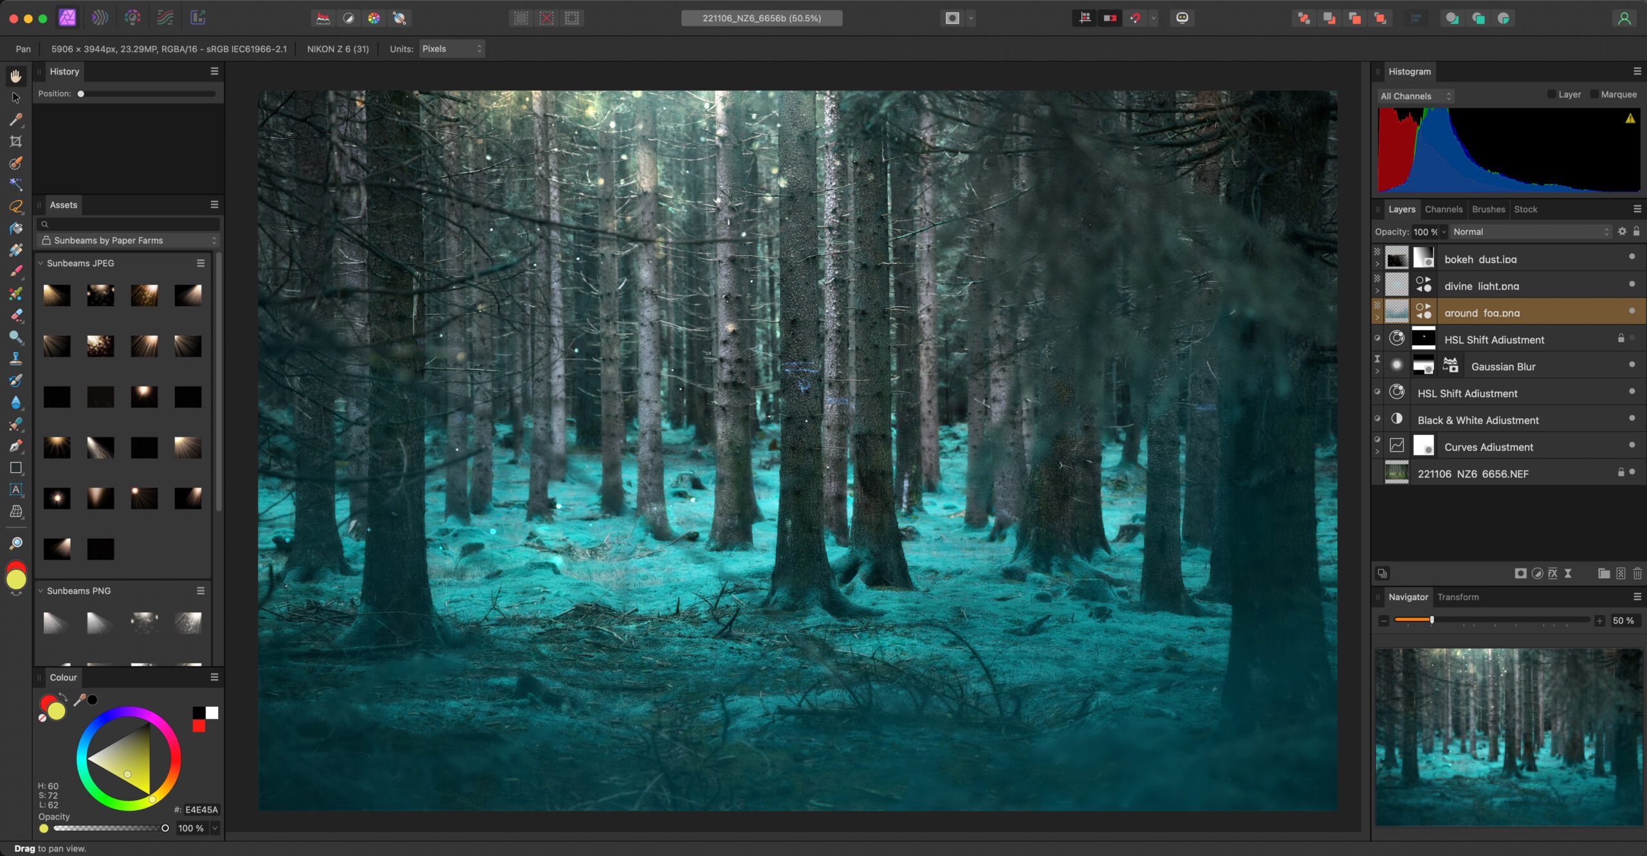Enable the Marquee histogram checkbox

tap(1594, 95)
